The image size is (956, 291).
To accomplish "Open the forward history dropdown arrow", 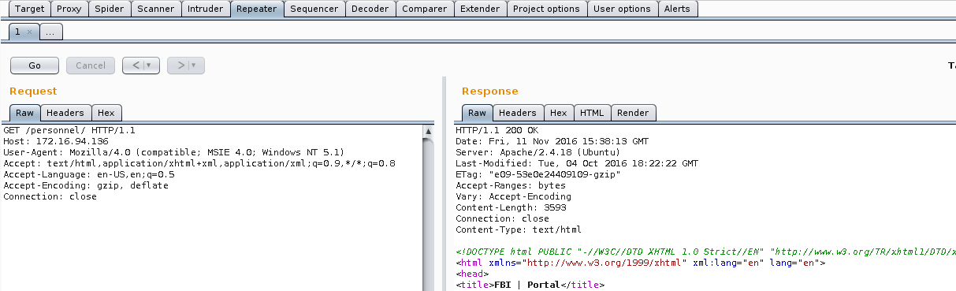I will [x=195, y=65].
